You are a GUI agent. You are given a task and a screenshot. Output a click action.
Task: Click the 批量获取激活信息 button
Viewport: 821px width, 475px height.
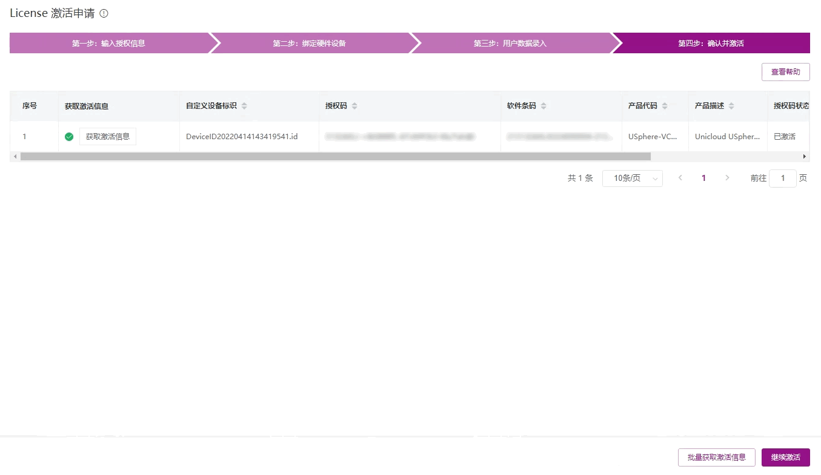coord(716,457)
